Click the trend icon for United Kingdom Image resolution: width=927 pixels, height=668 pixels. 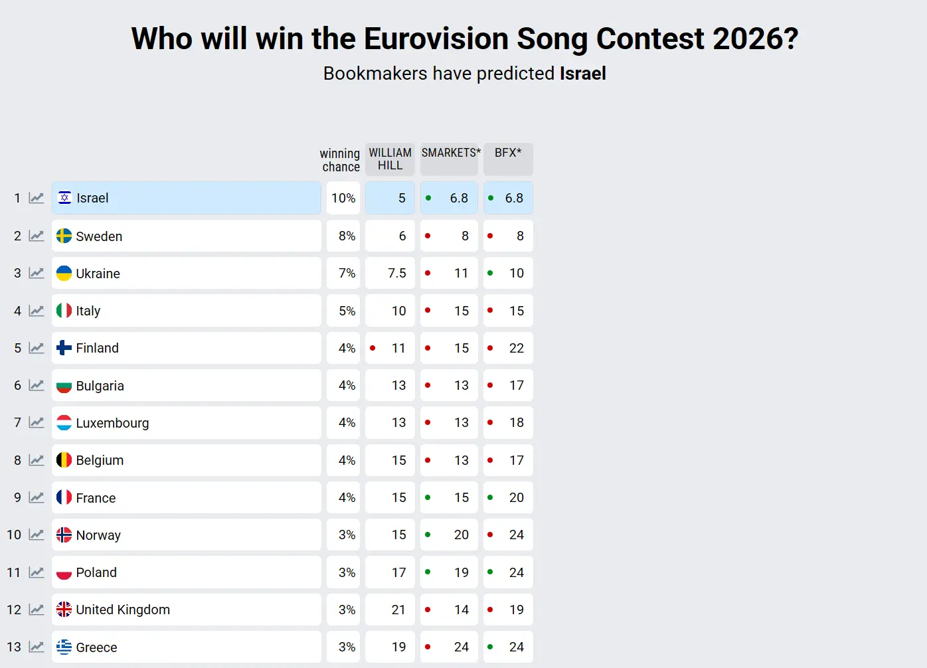(37, 610)
